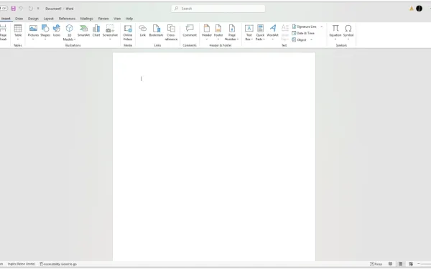Expand the Signature Line dropdown arrow
Viewport: 431px width, 269px height.
pos(322,27)
